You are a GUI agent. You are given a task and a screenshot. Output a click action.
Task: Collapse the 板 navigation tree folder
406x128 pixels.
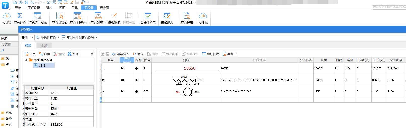point(3,65)
